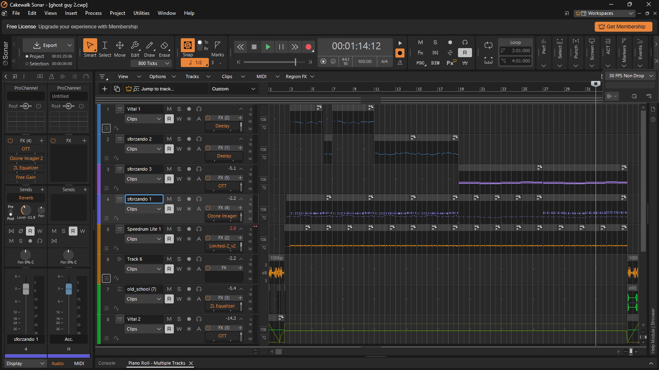Image resolution: width=659 pixels, height=370 pixels.
Task: Open the Punch module
Action: tap(576, 53)
